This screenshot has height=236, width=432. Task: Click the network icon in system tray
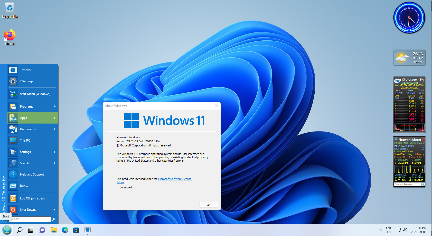coord(399,230)
